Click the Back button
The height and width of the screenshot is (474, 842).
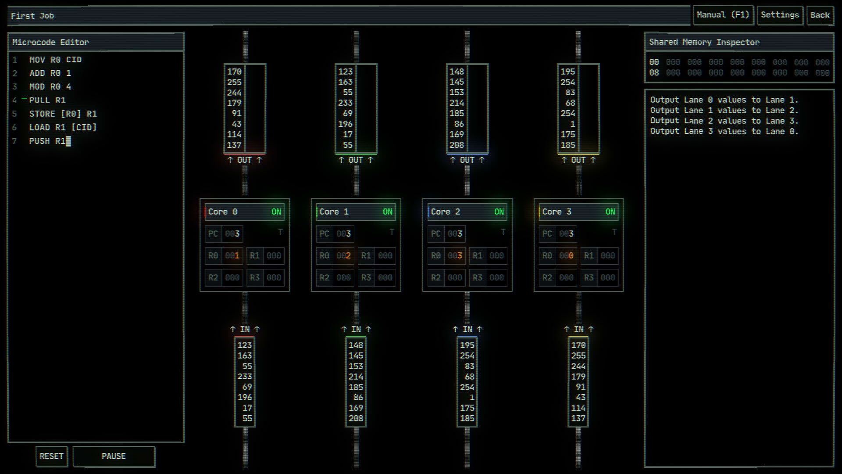pyautogui.click(x=820, y=15)
